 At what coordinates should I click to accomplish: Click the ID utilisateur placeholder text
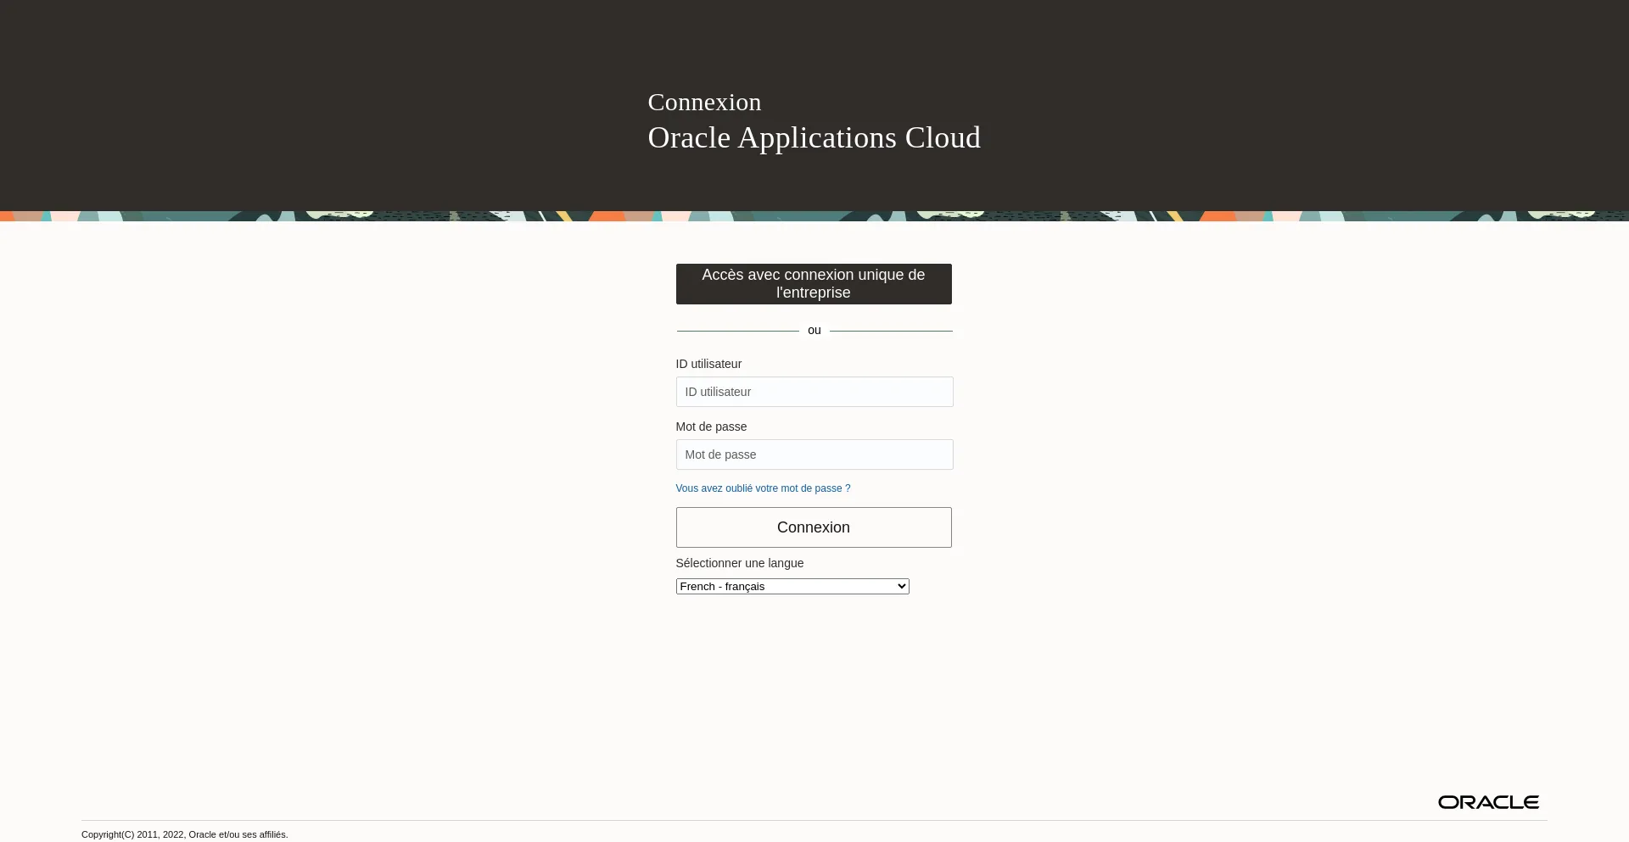point(718,391)
